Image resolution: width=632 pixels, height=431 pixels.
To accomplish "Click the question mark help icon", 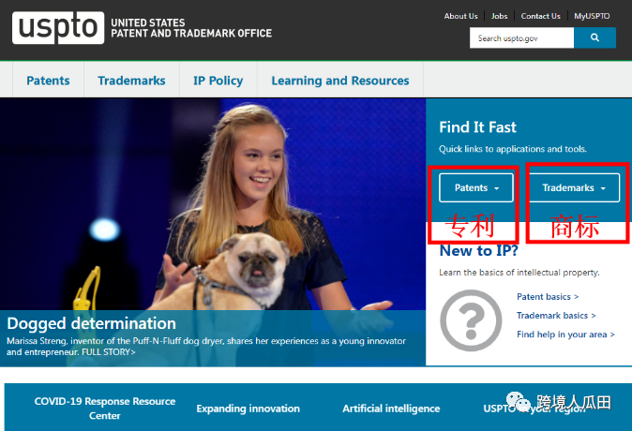I will (470, 320).
